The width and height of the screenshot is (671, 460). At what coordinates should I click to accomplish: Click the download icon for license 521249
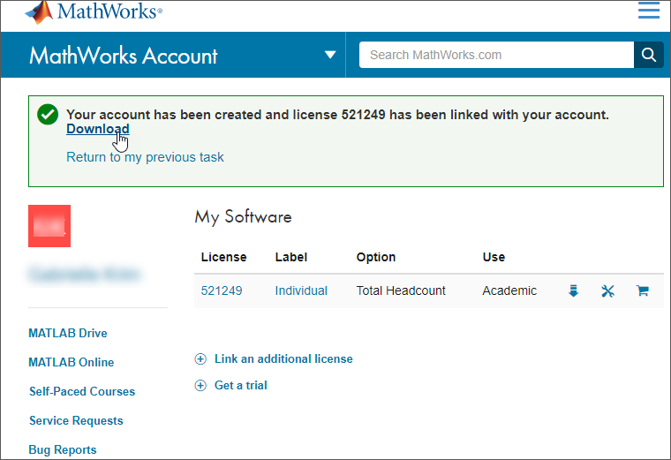(x=573, y=291)
